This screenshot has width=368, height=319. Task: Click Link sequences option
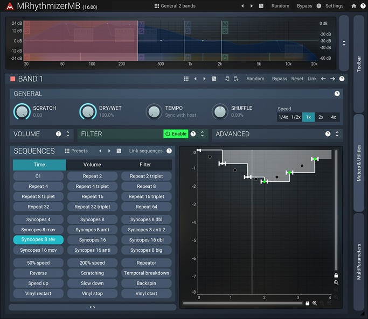[145, 151]
